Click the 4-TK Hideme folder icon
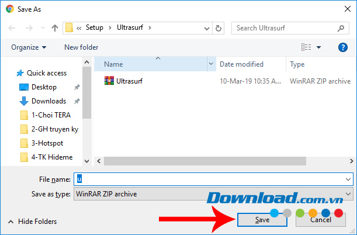357x235 pixels. click(24, 157)
